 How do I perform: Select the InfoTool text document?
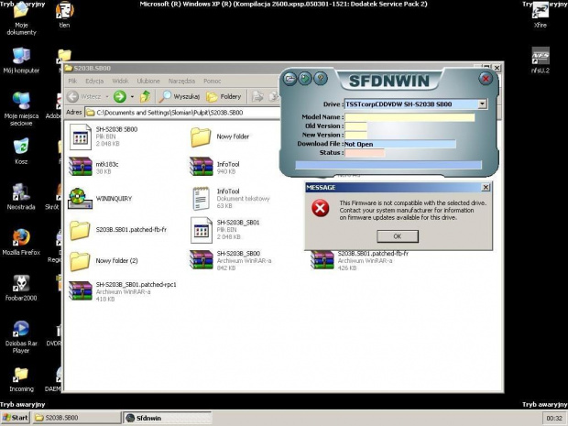click(x=231, y=199)
